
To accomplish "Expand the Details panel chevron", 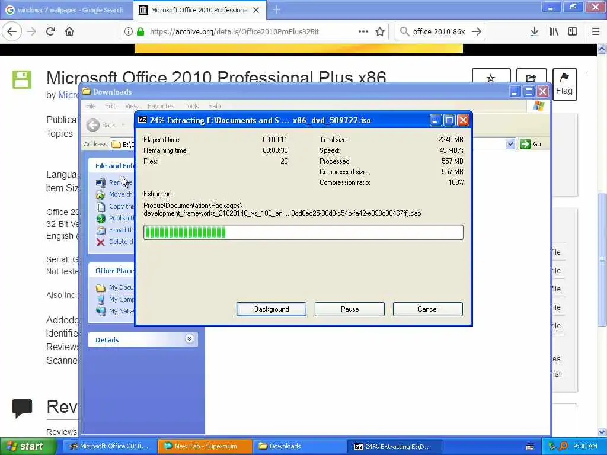I will 189,339.
